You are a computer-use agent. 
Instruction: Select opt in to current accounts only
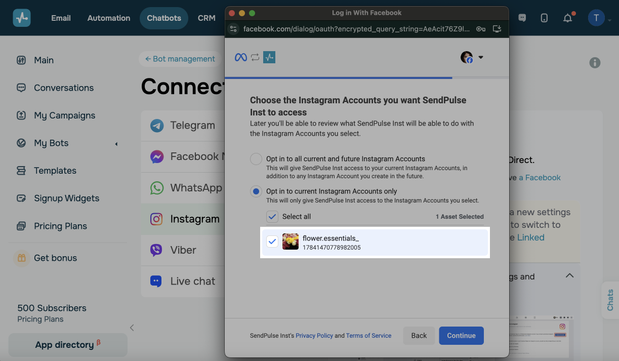click(x=256, y=191)
